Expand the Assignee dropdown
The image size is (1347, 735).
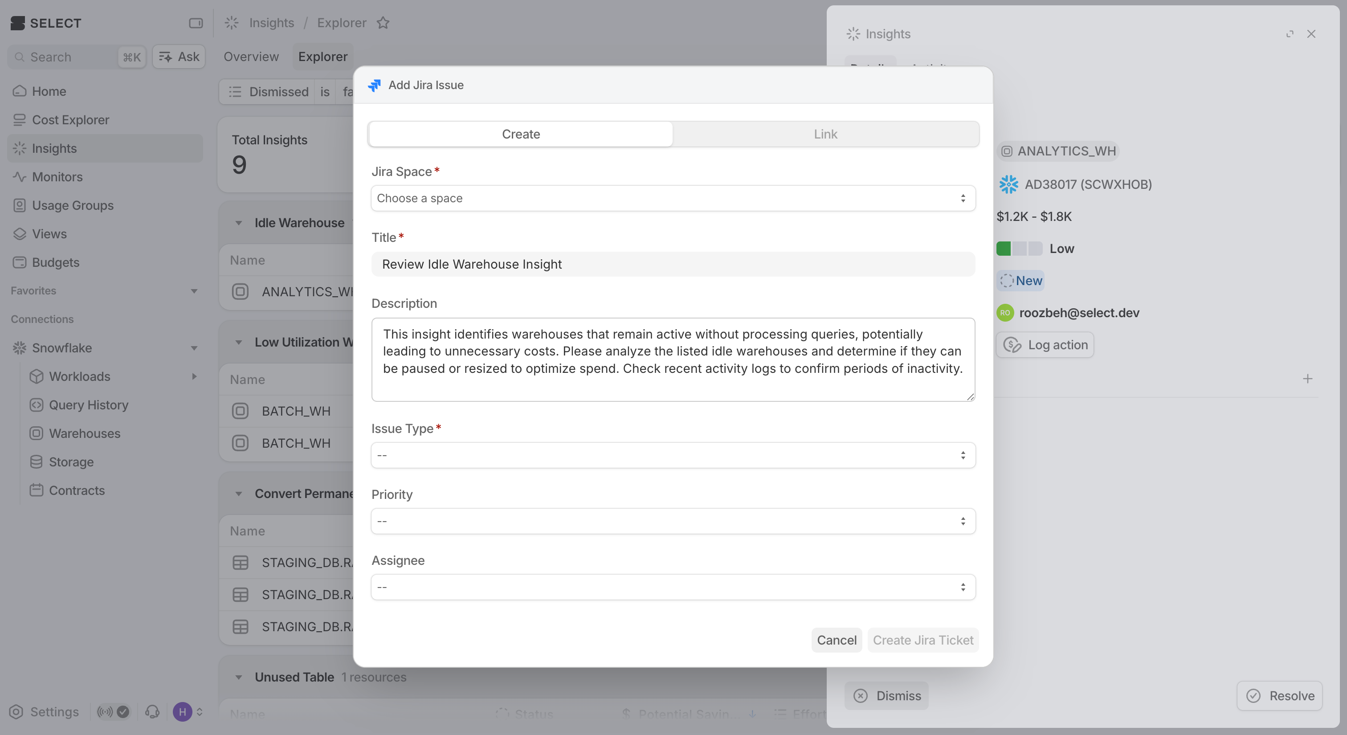(x=673, y=587)
